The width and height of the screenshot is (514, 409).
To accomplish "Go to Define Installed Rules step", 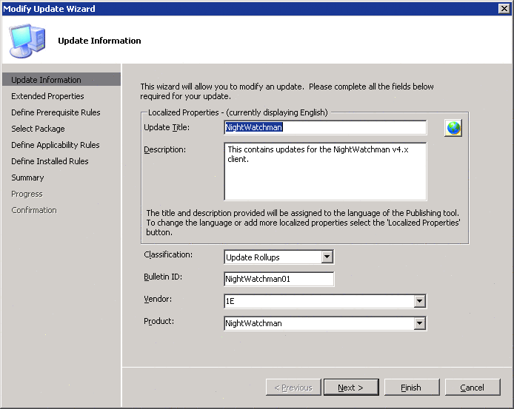I will (50, 161).
